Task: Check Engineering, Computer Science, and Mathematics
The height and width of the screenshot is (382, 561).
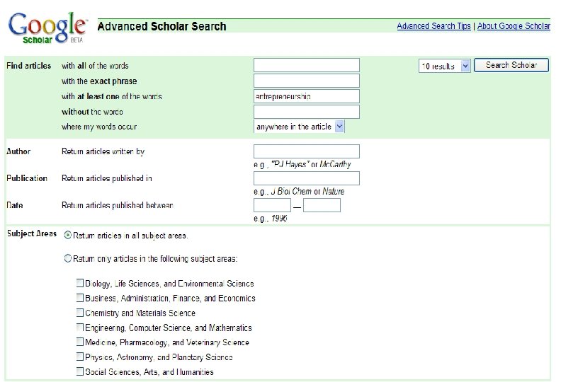Action: pos(80,328)
